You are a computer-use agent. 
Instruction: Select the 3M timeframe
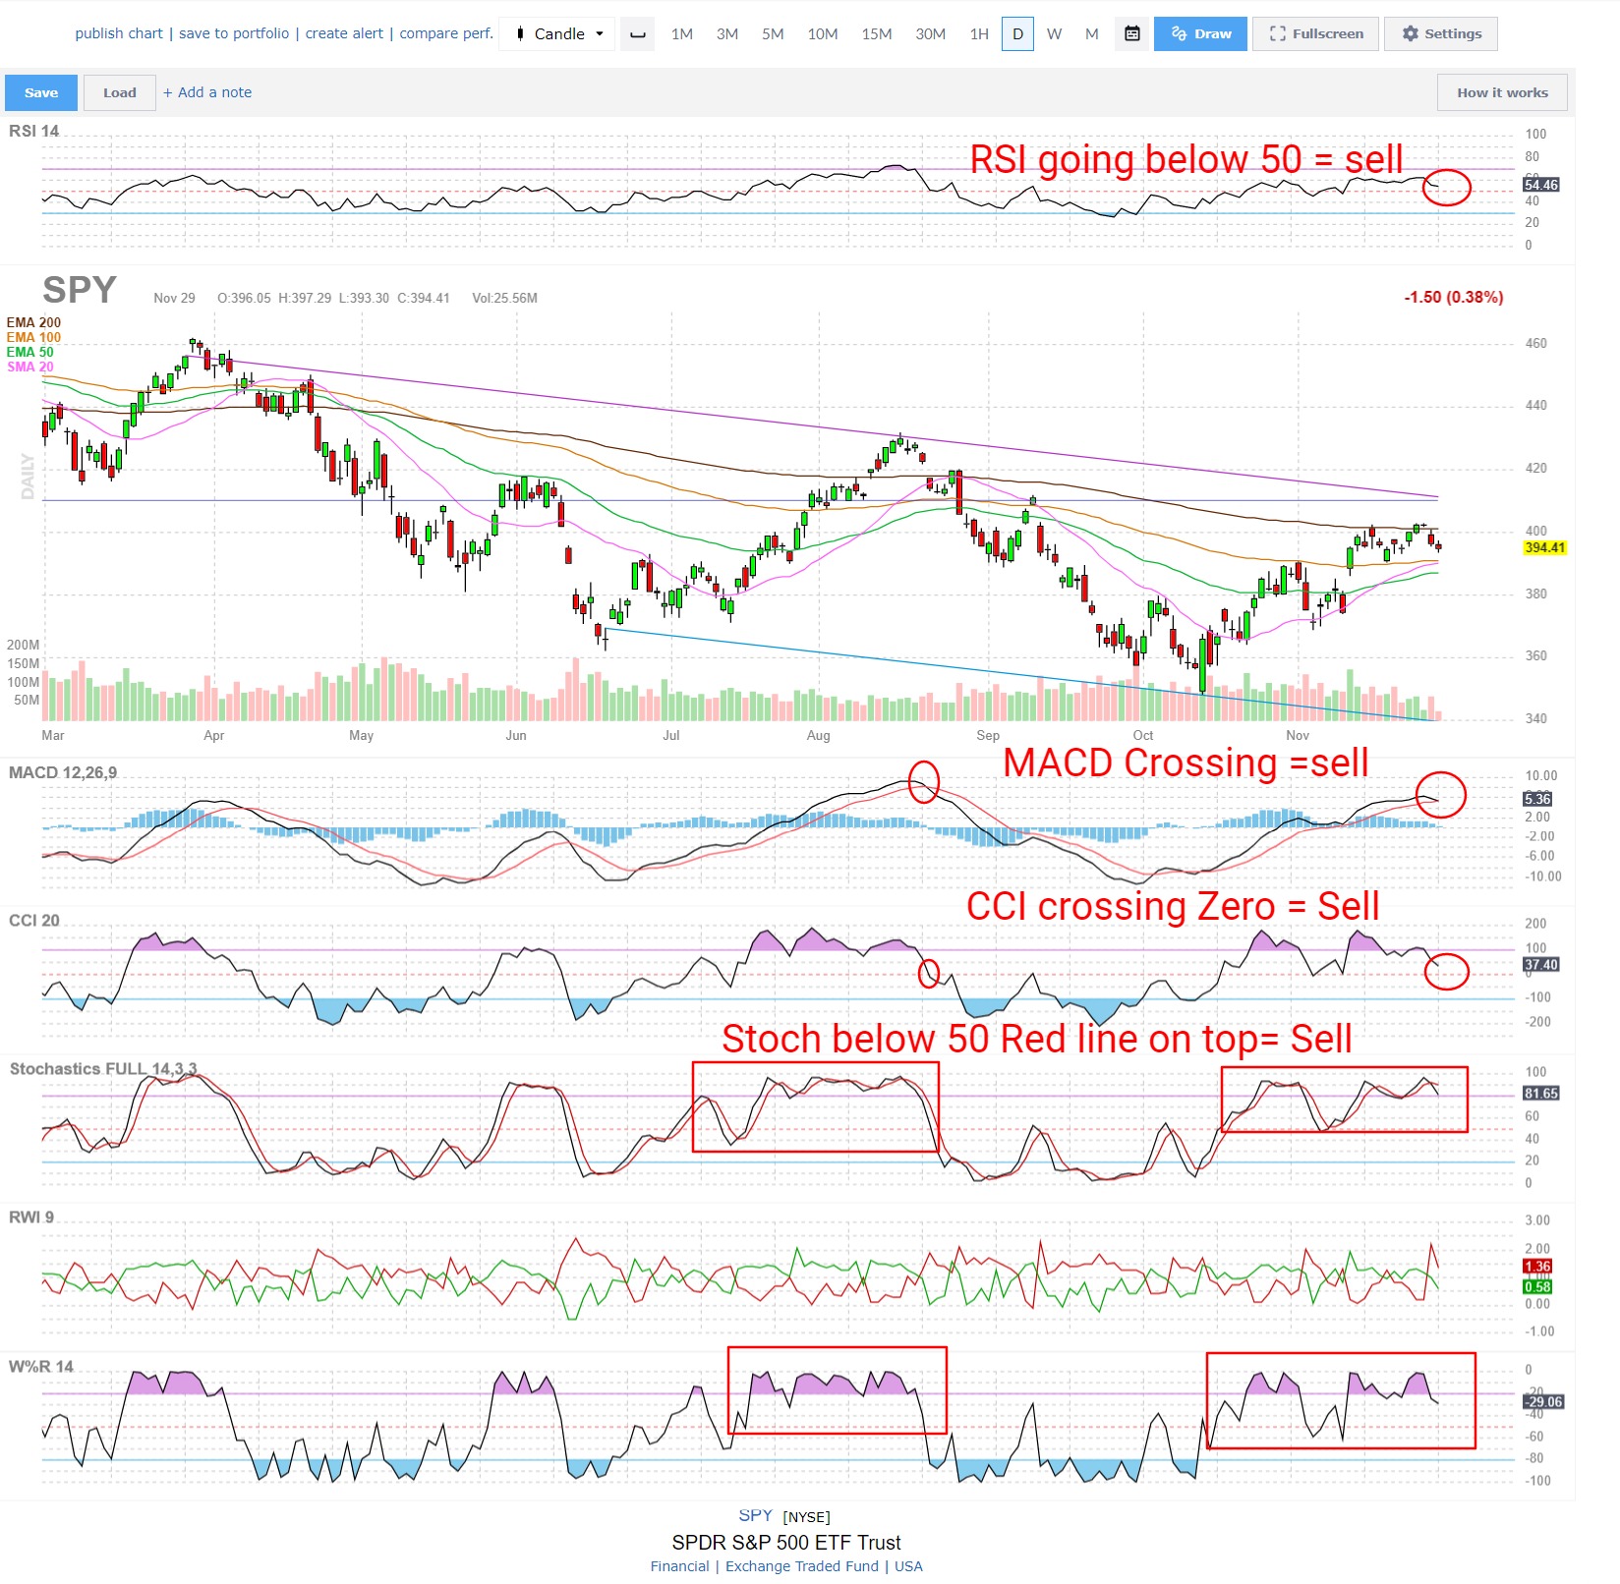point(727,33)
